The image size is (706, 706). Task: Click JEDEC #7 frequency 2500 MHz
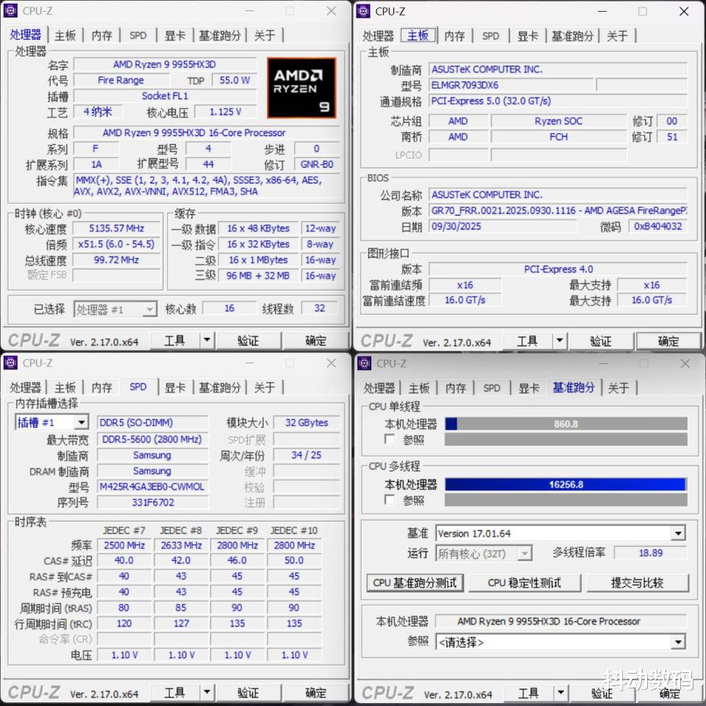124,545
